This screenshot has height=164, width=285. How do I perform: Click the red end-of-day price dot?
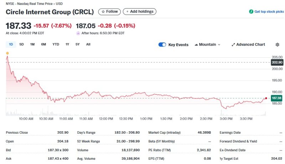click(266, 98)
